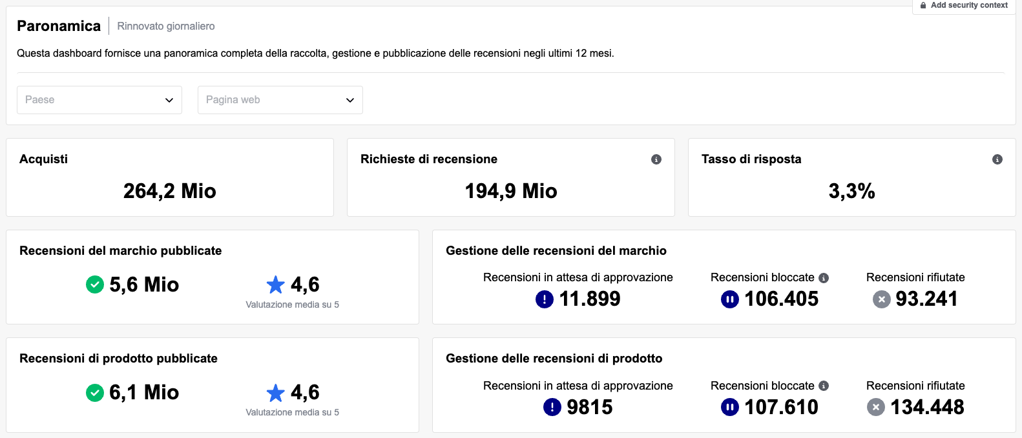Click info icon beside brand Recensioni bloccate
This screenshot has height=438, width=1022.
824,278
